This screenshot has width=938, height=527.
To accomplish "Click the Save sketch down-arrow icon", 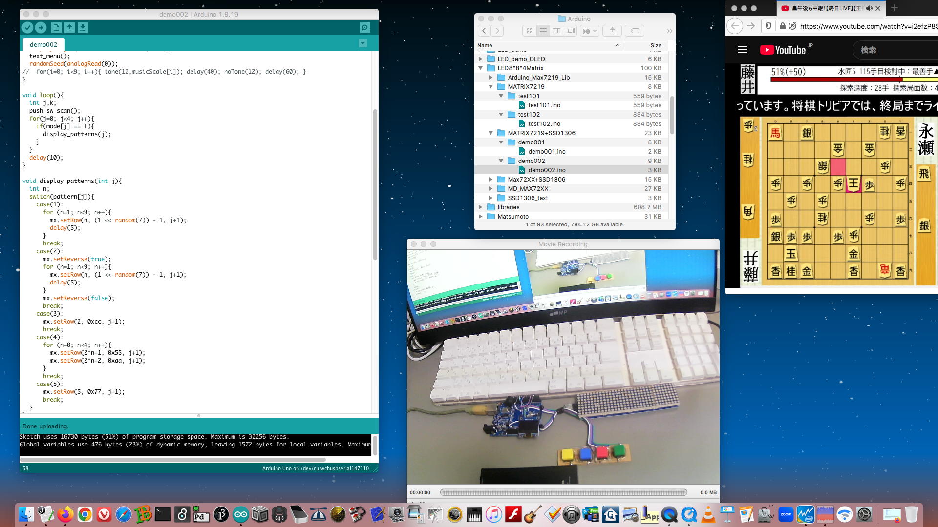I will [83, 28].
